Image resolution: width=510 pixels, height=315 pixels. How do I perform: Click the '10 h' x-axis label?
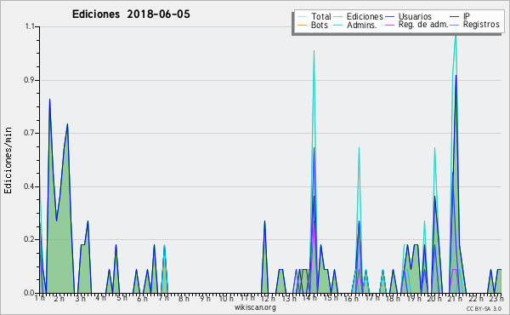coord(226,298)
